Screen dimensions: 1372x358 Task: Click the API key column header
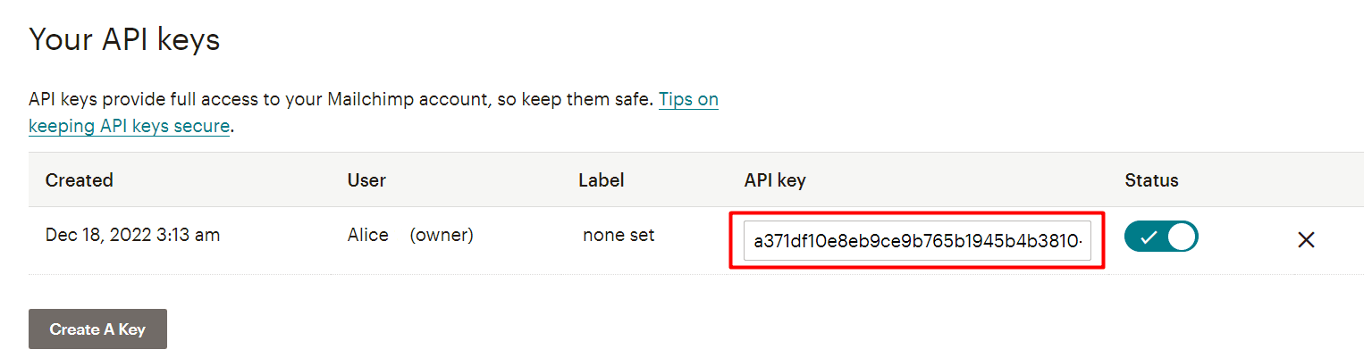pyautogui.click(x=775, y=180)
